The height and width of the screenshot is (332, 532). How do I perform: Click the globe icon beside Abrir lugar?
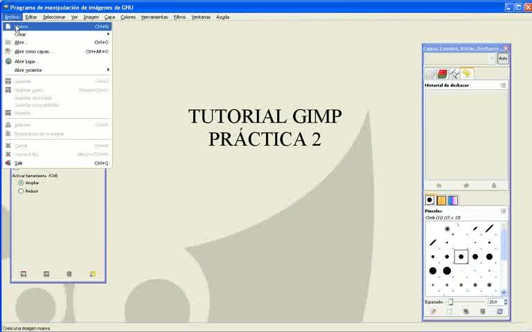pyautogui.click(x=8, y=62)
